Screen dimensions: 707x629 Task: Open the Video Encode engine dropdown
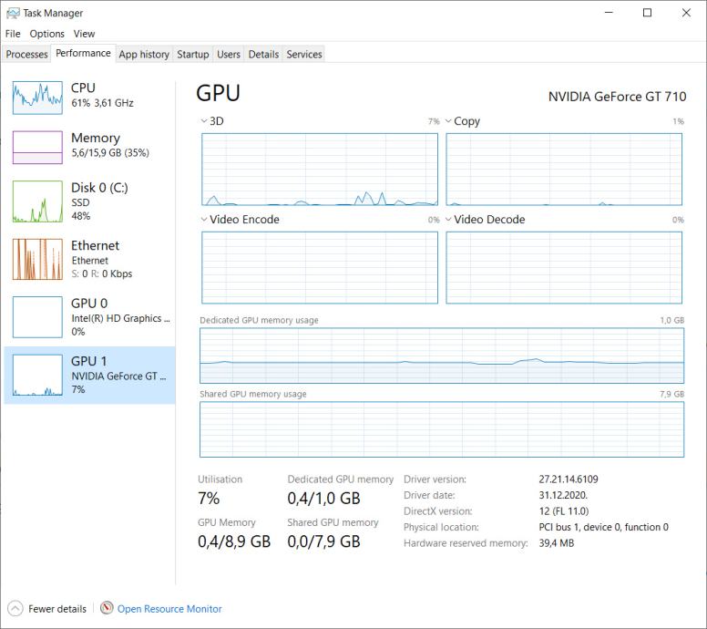204,220
